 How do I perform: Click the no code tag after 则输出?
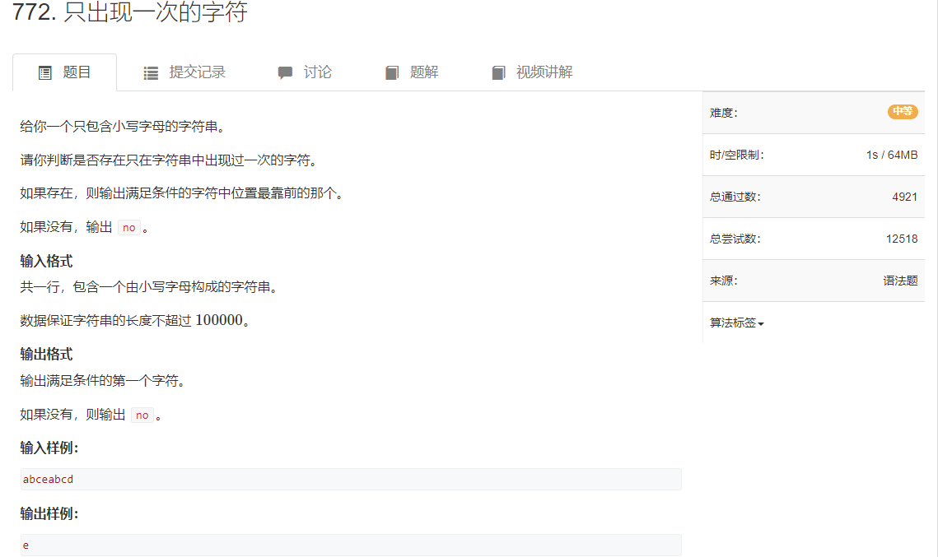142,415
